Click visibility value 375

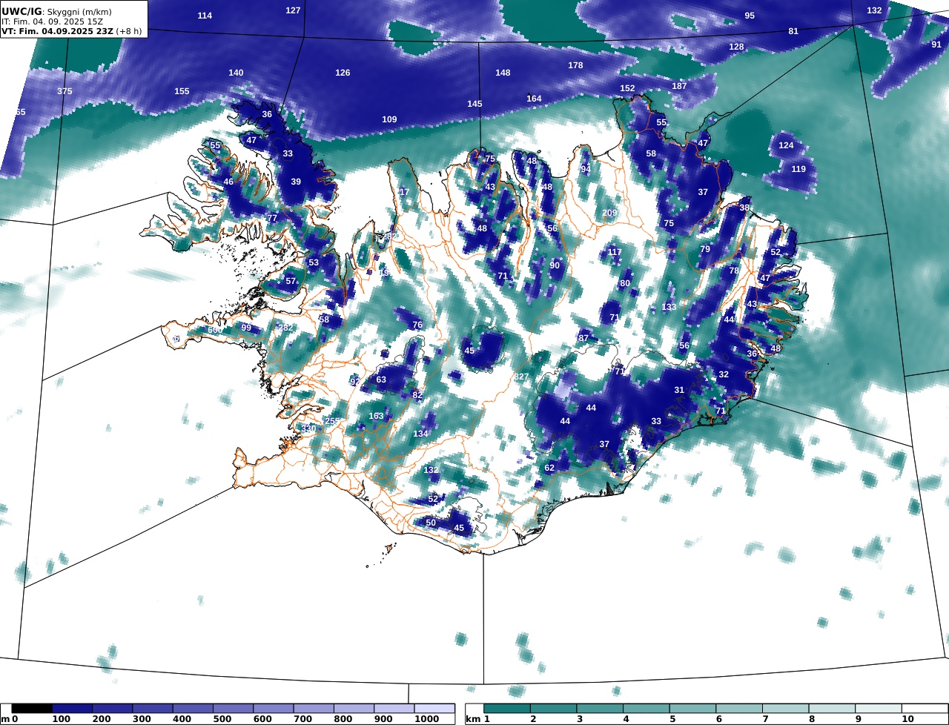pyautogui.click(x=65, y=91)
